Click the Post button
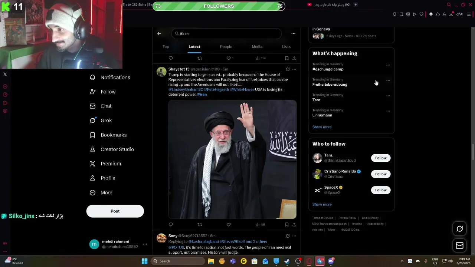This screenshot has height=267, width=475. 115,211
